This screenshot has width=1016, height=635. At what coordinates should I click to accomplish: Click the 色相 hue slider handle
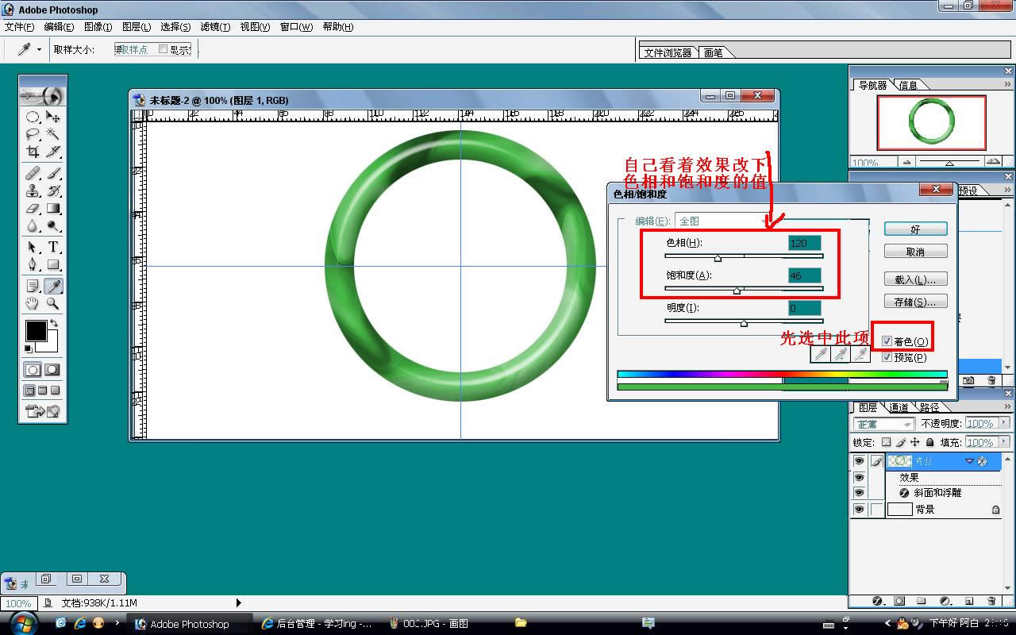tap(718, 258)
